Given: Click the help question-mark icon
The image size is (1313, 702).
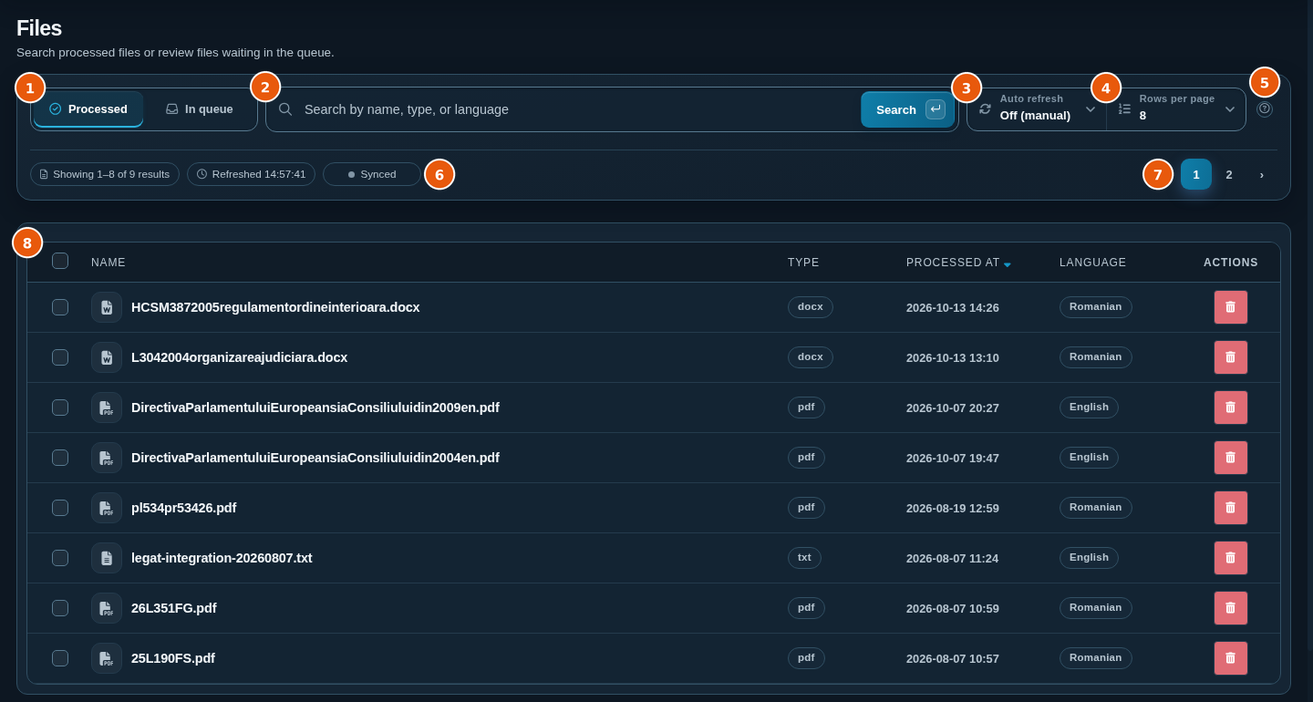Looking at the screenshot, I should coord(1264,108).
